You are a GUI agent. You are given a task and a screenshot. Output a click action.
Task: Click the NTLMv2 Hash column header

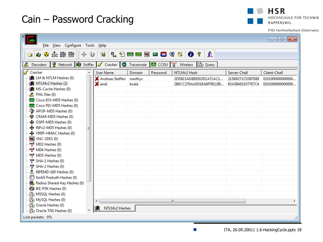[x=199, y=73]
